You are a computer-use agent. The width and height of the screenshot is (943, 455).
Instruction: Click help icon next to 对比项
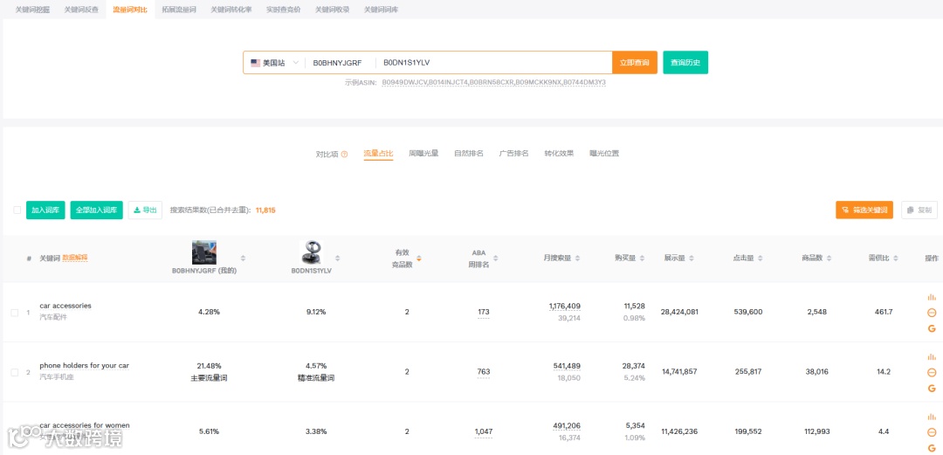tap(345, 154)
